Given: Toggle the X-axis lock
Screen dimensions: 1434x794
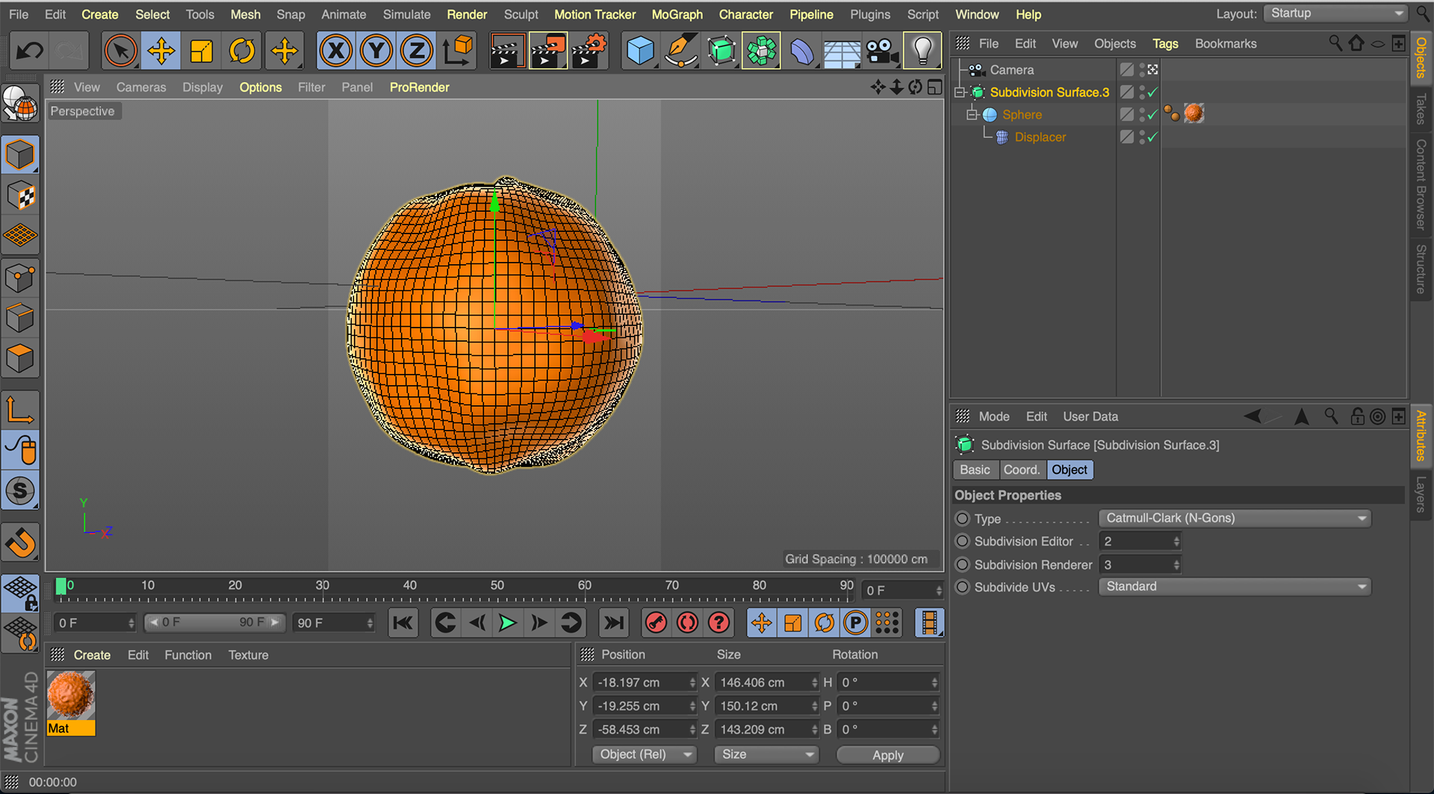Looking at the screenshot, I should pos(336,51).
